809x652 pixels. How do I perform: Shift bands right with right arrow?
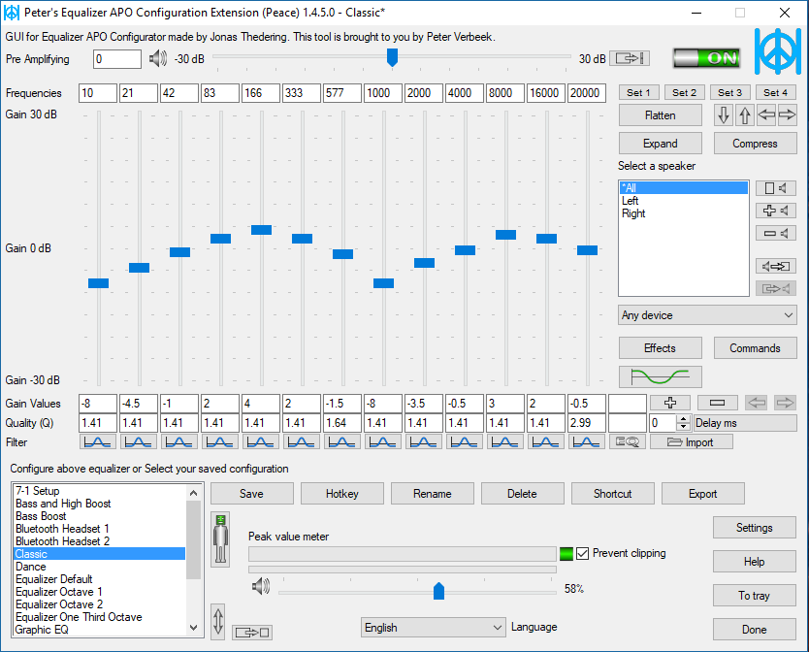[788, 115]
